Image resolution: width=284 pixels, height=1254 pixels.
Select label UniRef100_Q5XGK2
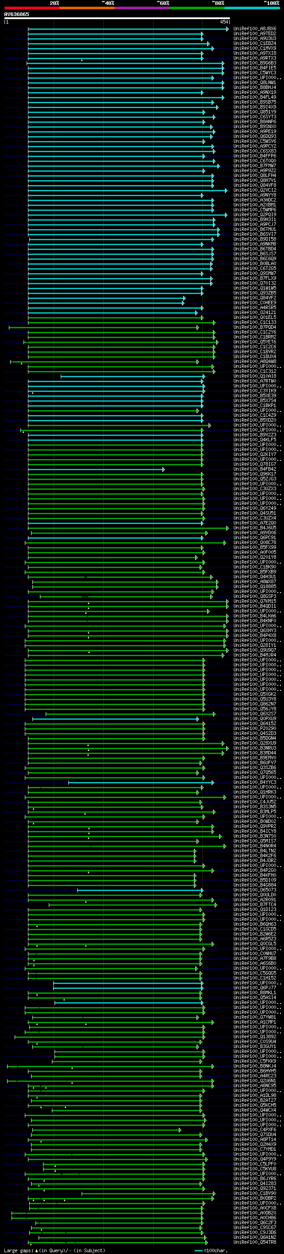pos(255,695)
